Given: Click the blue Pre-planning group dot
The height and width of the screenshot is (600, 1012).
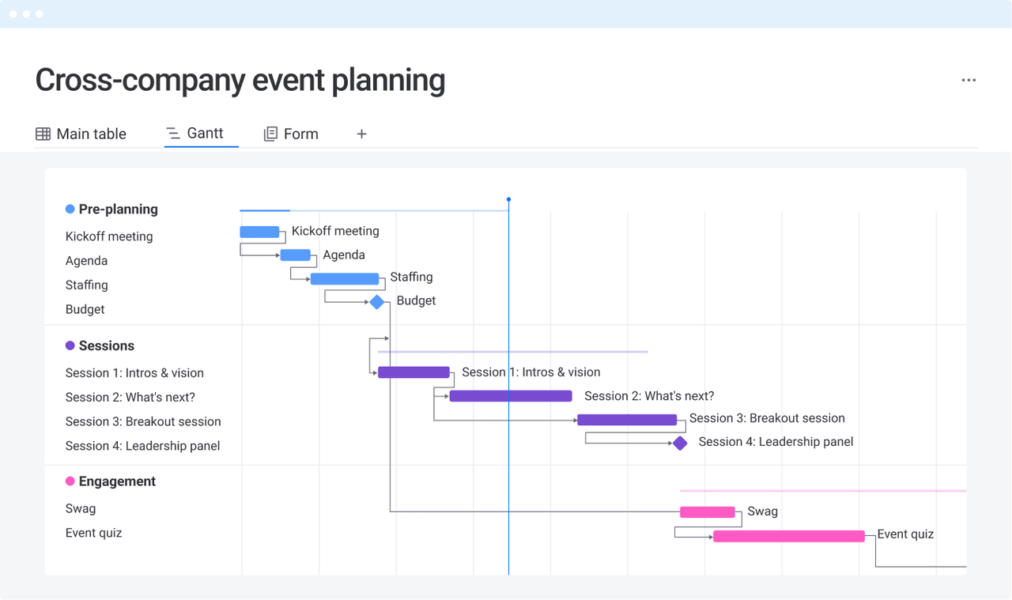Looking at the screenshot, I should (x=70, y=209).
